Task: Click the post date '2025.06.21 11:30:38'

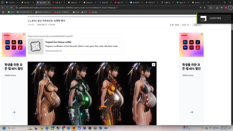Action: 46,25
